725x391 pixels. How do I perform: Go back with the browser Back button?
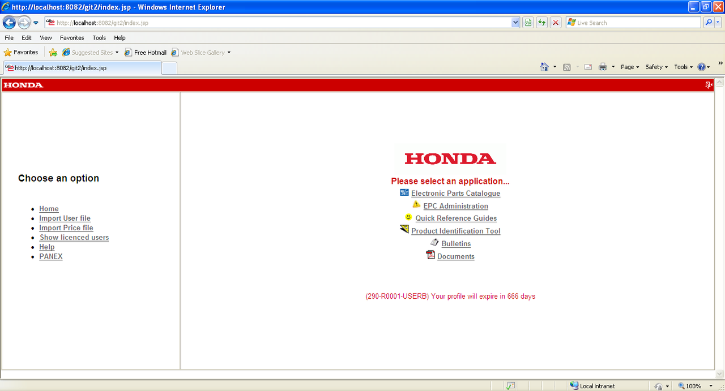[9, 23]
